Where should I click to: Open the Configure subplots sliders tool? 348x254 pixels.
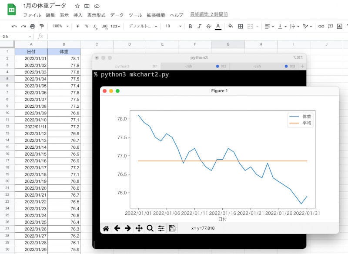pyautogui.click(x=161, y=228)
